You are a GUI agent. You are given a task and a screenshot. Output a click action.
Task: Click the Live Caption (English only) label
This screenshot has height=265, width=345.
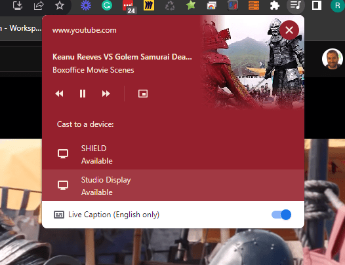(113, 215)
